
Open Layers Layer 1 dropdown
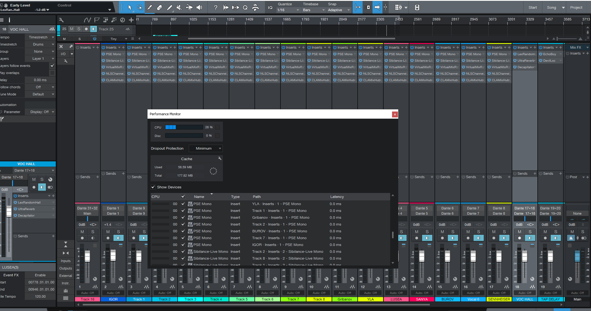40,59
